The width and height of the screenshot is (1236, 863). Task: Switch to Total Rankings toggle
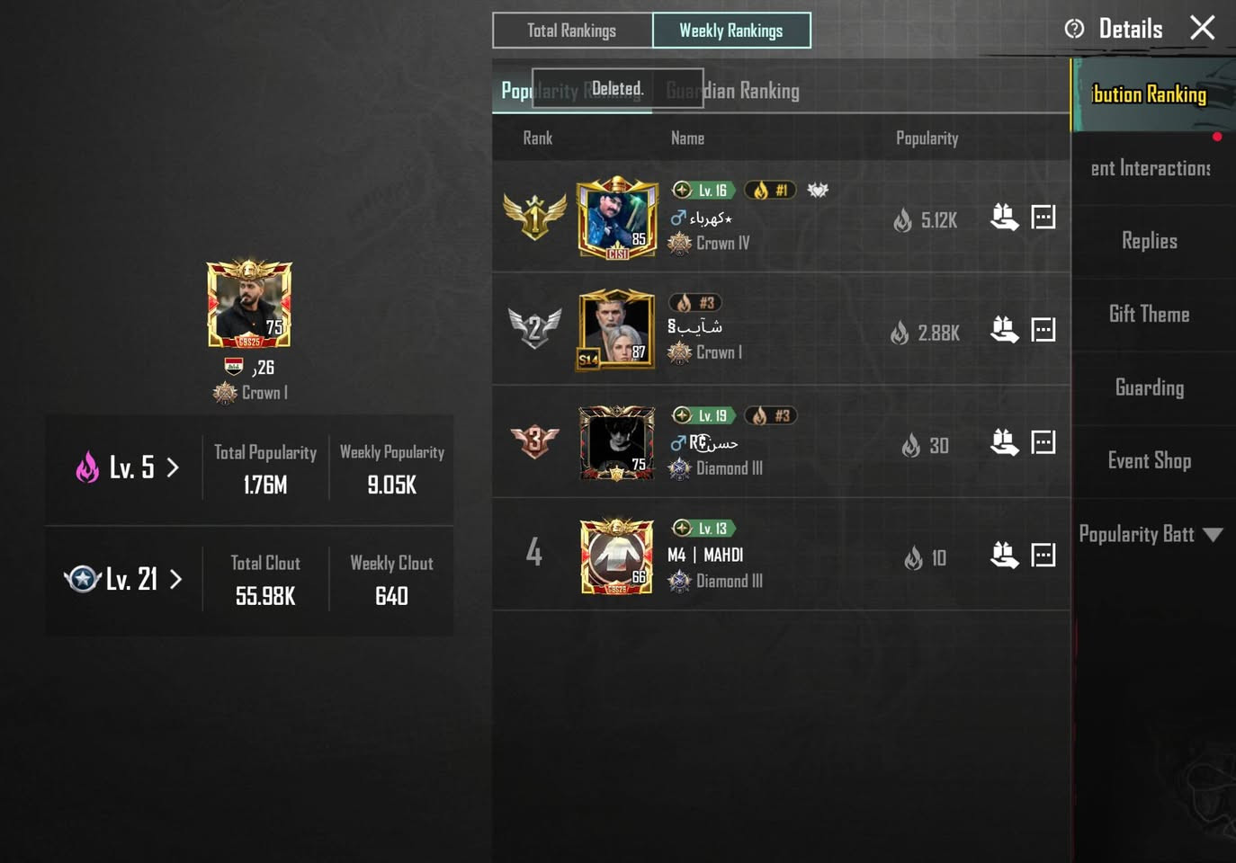click(x=572, y=31)
